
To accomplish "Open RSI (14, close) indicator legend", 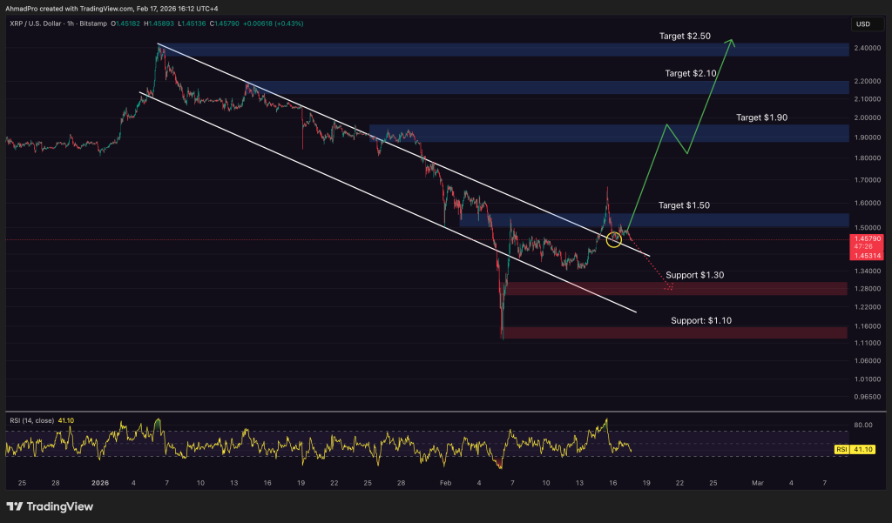I will [31, 420].
